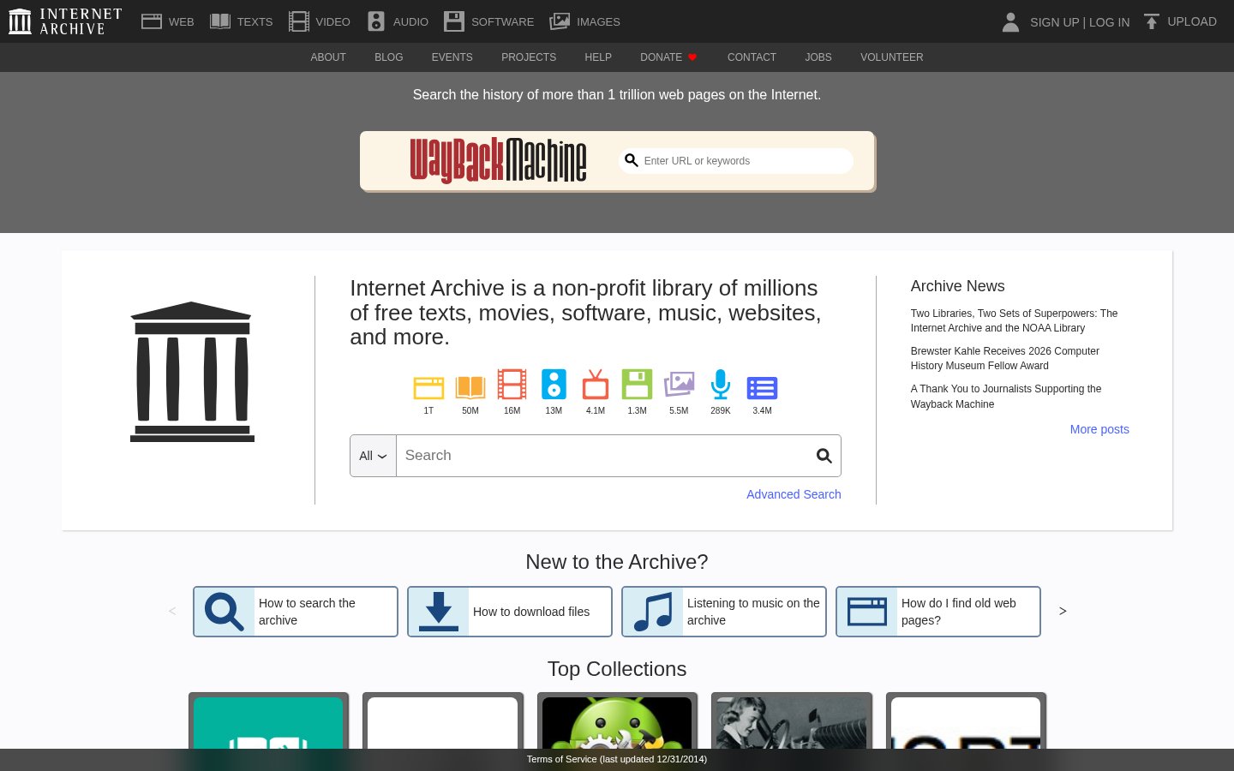Open the Contact menu item
Image resolution: width=1234 pixels, height=771 pixels.
pyautogui.click(x=752, y=57)
